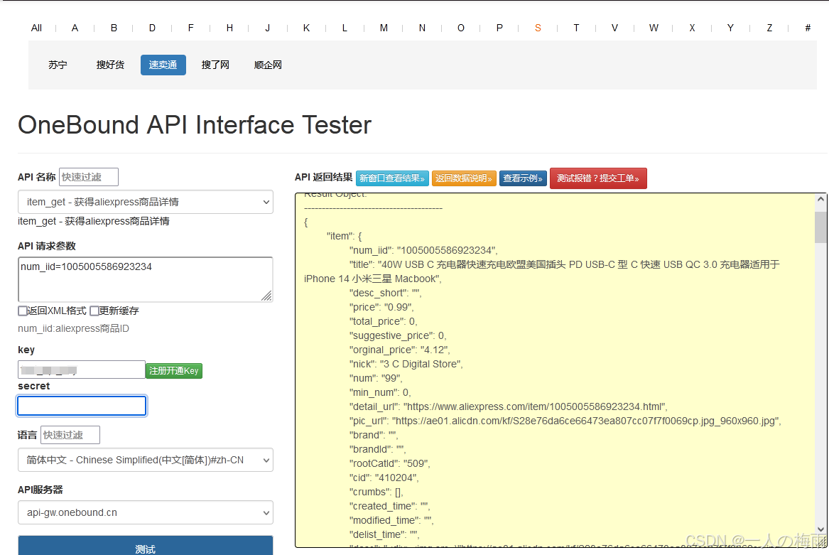This screenshot has height=555, width=829.
Task: Select letter H in alphabet index
Action: click(229, 28)
